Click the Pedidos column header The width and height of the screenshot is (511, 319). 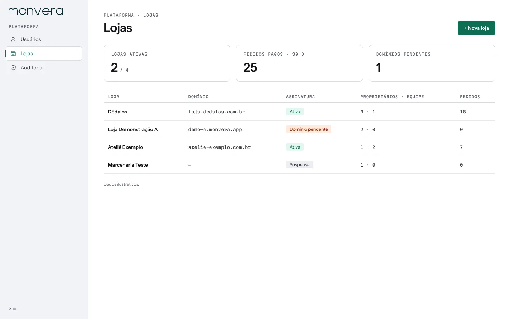click(x=470, y=97)
